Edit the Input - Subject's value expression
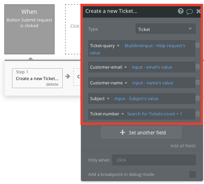Image resolution: width=204 pixels, height=184 pixels. [x=136, y=99]
